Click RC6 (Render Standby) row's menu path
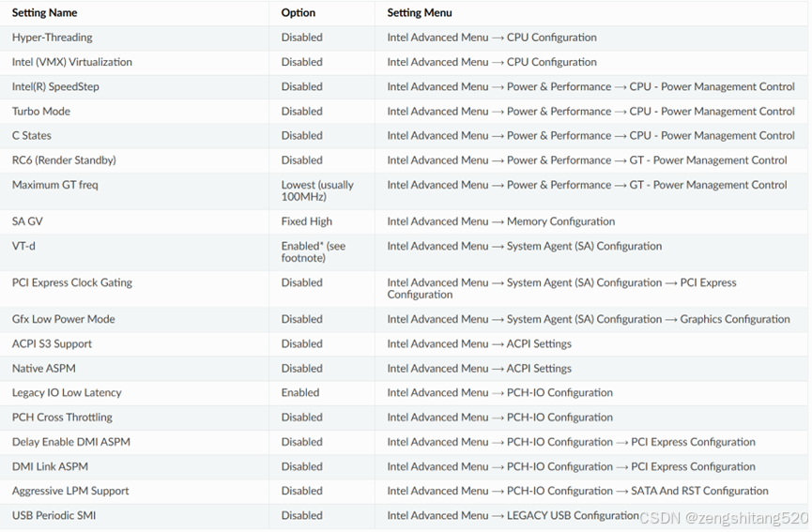 pos(588,160)
